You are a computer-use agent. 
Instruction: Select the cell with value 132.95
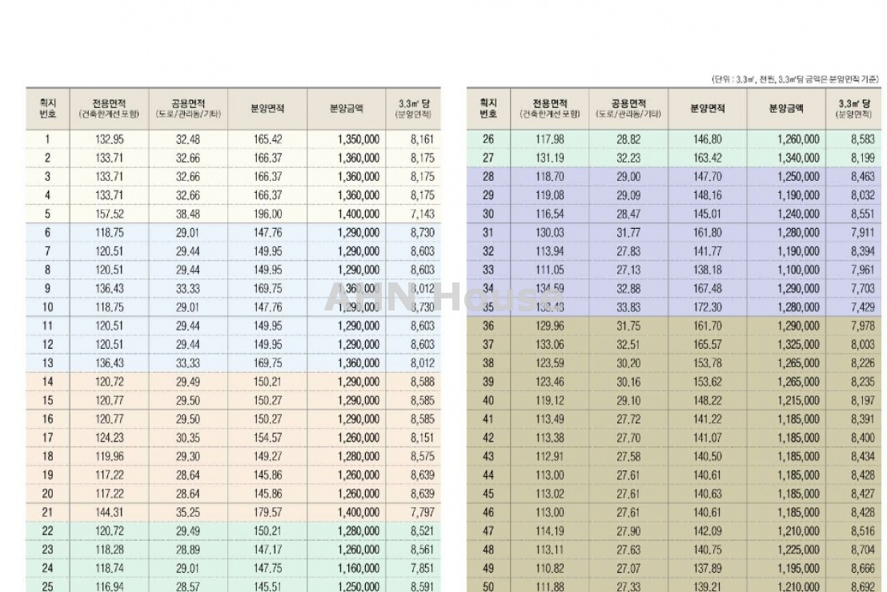click(x=109, y=139)
